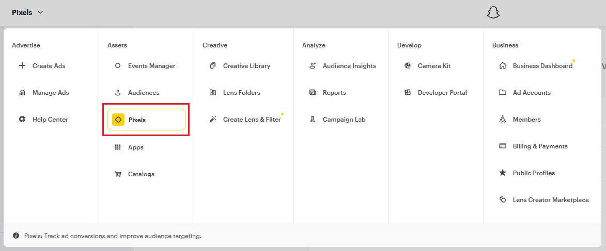Screen dimensions: 606x251
Task: Open the Help Center
Action: [x=51, y=120]
